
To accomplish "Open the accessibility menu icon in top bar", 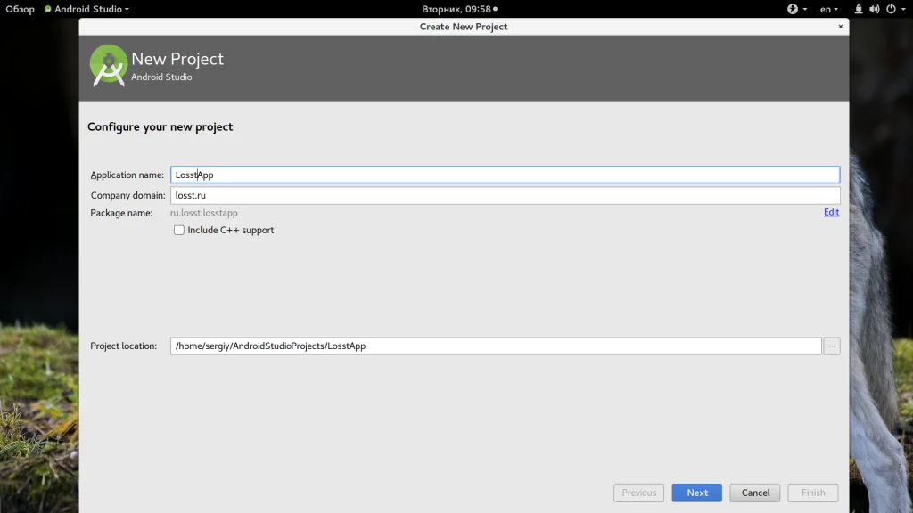I will pyautogui.click(x=793, y=9).
